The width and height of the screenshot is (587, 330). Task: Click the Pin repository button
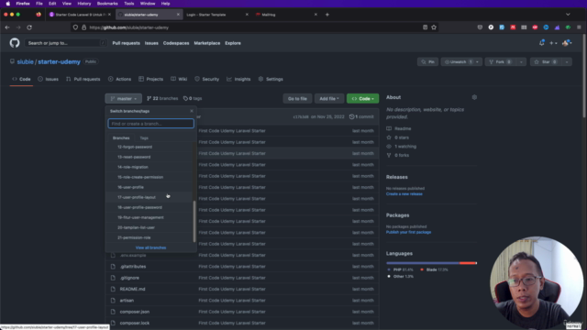point(427,61)
